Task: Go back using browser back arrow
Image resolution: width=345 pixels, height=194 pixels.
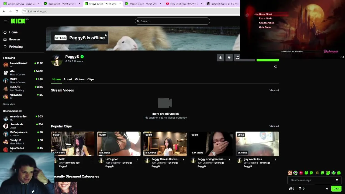Action: (4, 11)
